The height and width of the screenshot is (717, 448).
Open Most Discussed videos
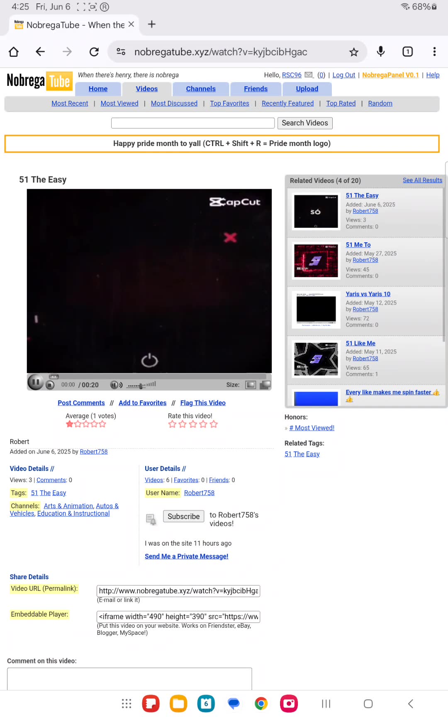coord(174,103)
